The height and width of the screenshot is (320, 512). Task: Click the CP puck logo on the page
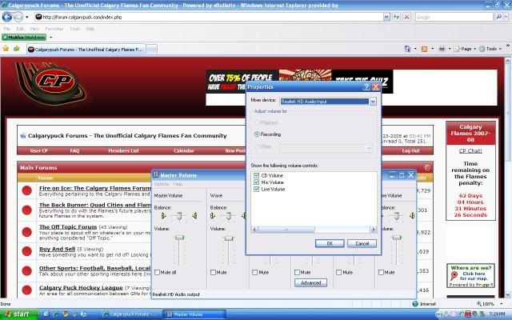pyautogui.click(x=51, y=83)
